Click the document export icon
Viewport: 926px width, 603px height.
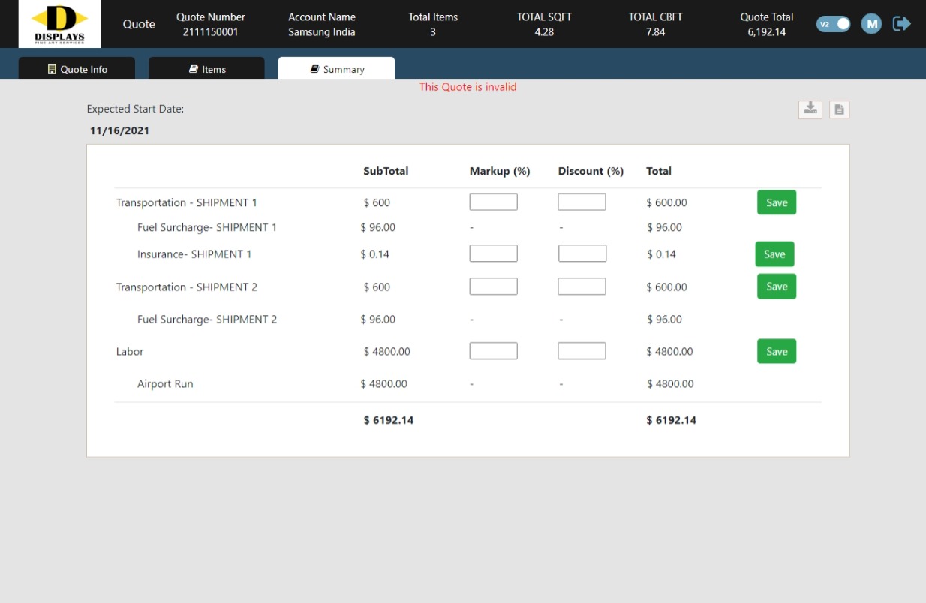click(x=839, y=109)
